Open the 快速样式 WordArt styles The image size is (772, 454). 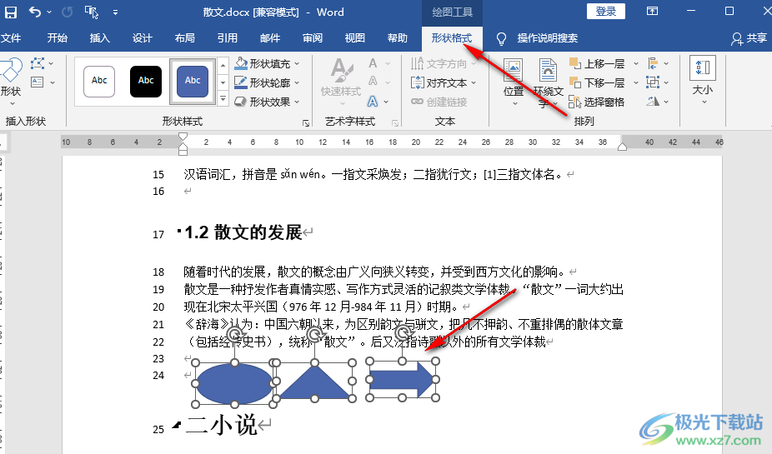341,81
